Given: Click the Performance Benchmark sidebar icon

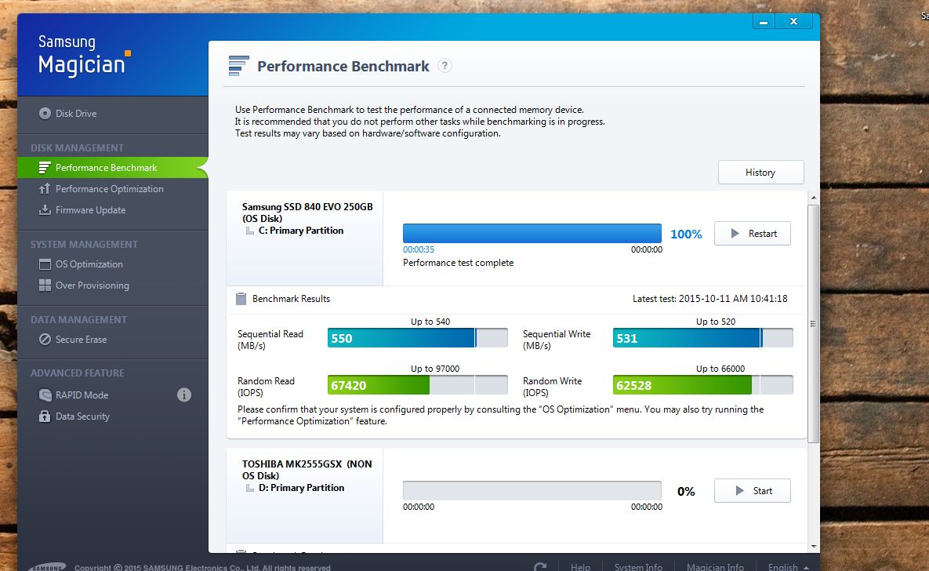Looking at the screenshot, I should (45, 168).
